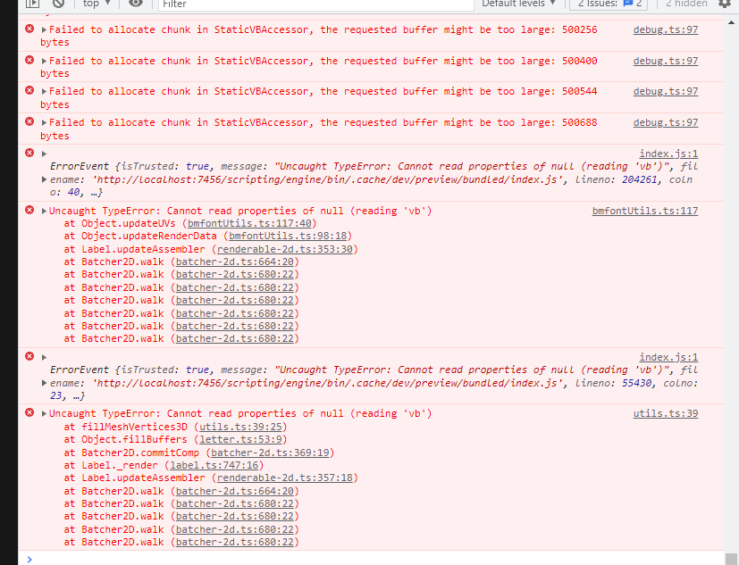This screenshot has width=739, height=565.
Task: Open the bmfontUtils.ts:117 source link on right
Action: [645, 211]
